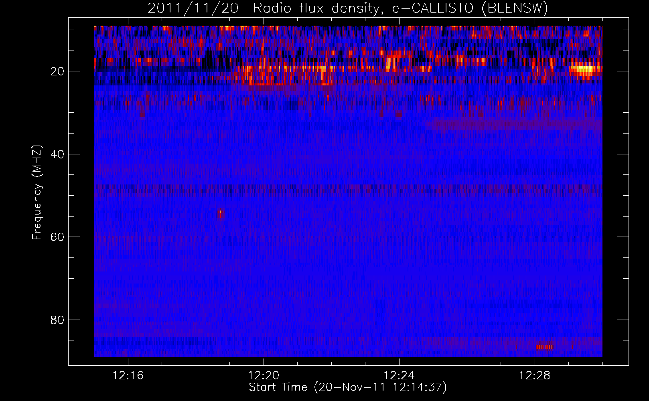
Task: Click the bright yellow burst near 20 MHz at 12:29
Action: pos(586,70)
